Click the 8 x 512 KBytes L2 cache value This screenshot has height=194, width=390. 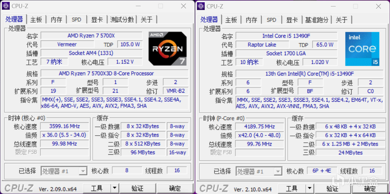pos(143,144)
